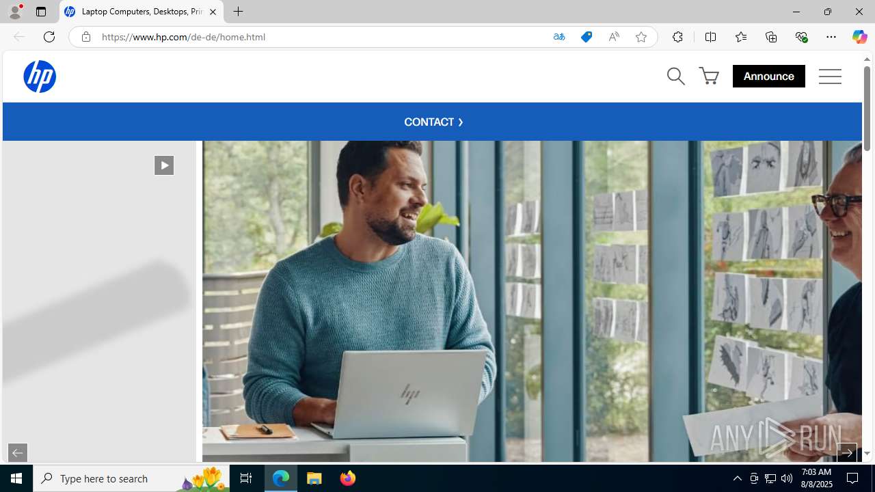The image size is (875, 492).
Task: Refresh the current page
Action: pos(49,37)
